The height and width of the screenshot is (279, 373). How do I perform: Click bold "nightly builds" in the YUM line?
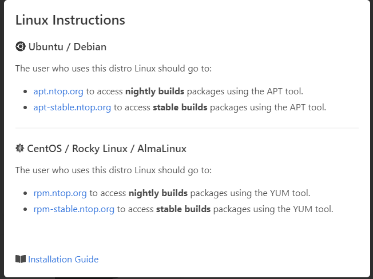[158, 193]
